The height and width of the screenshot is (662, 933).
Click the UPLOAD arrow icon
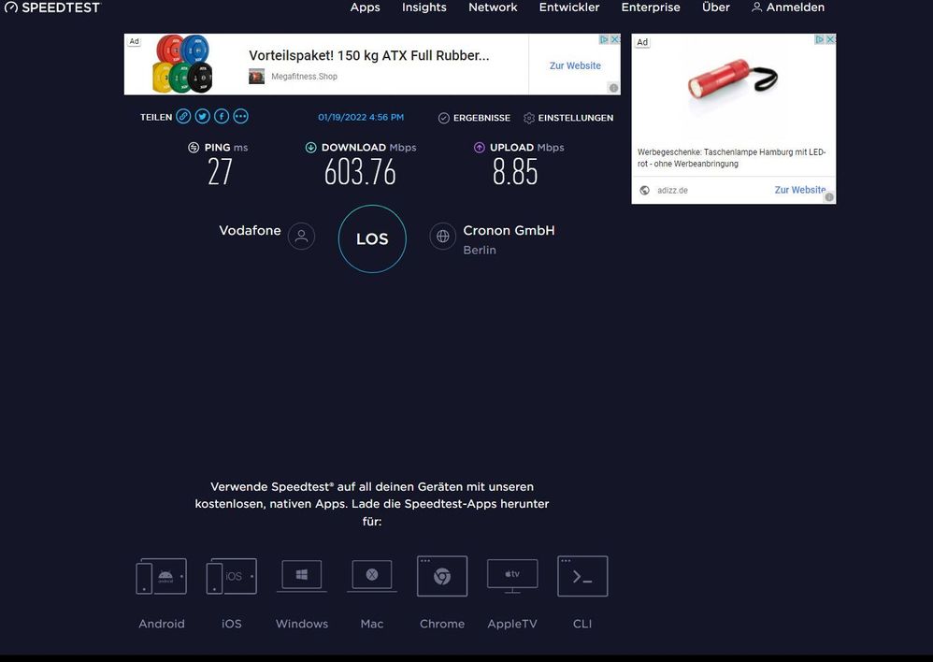(x=479, y=148)
